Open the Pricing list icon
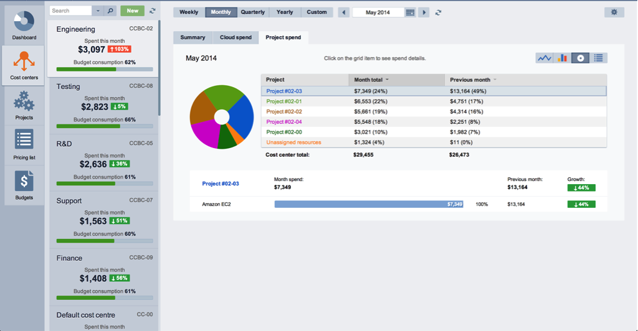638x331 pixels. tap(24, 139)
